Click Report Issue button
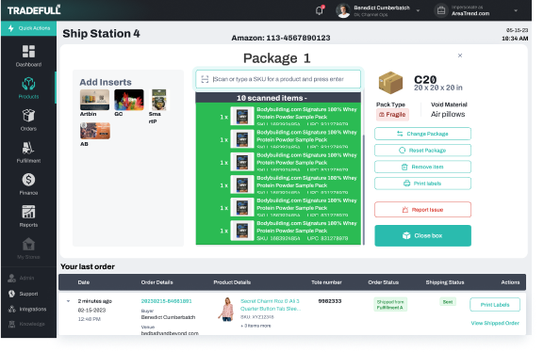 tap(422, 210)
